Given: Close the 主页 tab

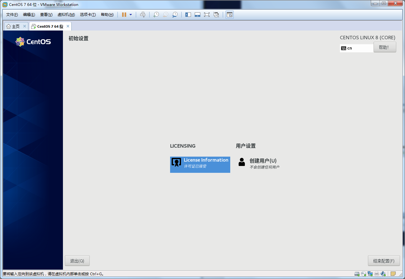Looking at the screenshot, I should (25, 26).
